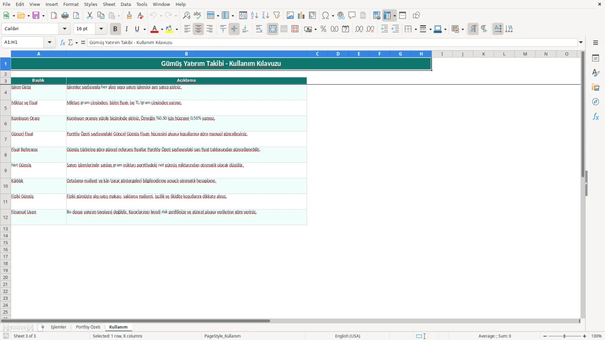Open Print Preview toggle

(x=76, y=16)
